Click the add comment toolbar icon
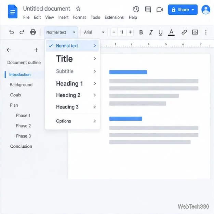The image size is (214, 214). click(x=195, y=32)
